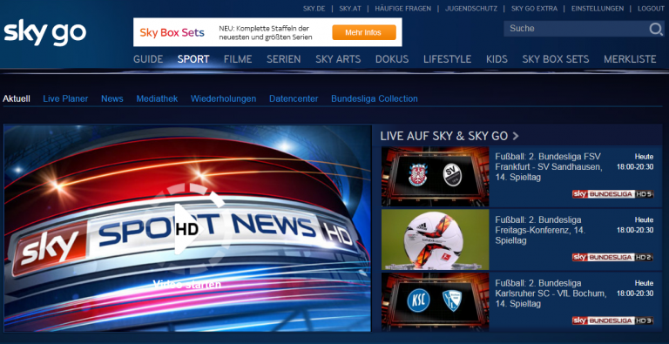This screenshot has height=344, width=669.
Task: Open the MERKLISTE menu
Action: point(630,59)
